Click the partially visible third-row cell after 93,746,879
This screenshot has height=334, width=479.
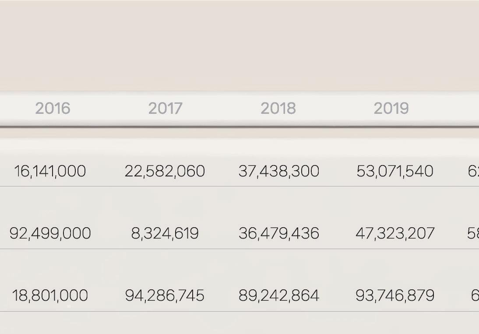pos(475,295)
